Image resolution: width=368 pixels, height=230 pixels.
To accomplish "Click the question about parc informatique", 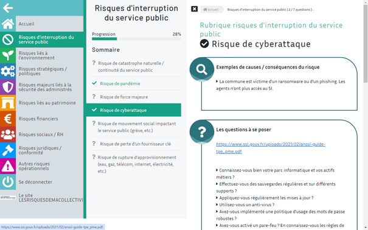I will 275,173.
